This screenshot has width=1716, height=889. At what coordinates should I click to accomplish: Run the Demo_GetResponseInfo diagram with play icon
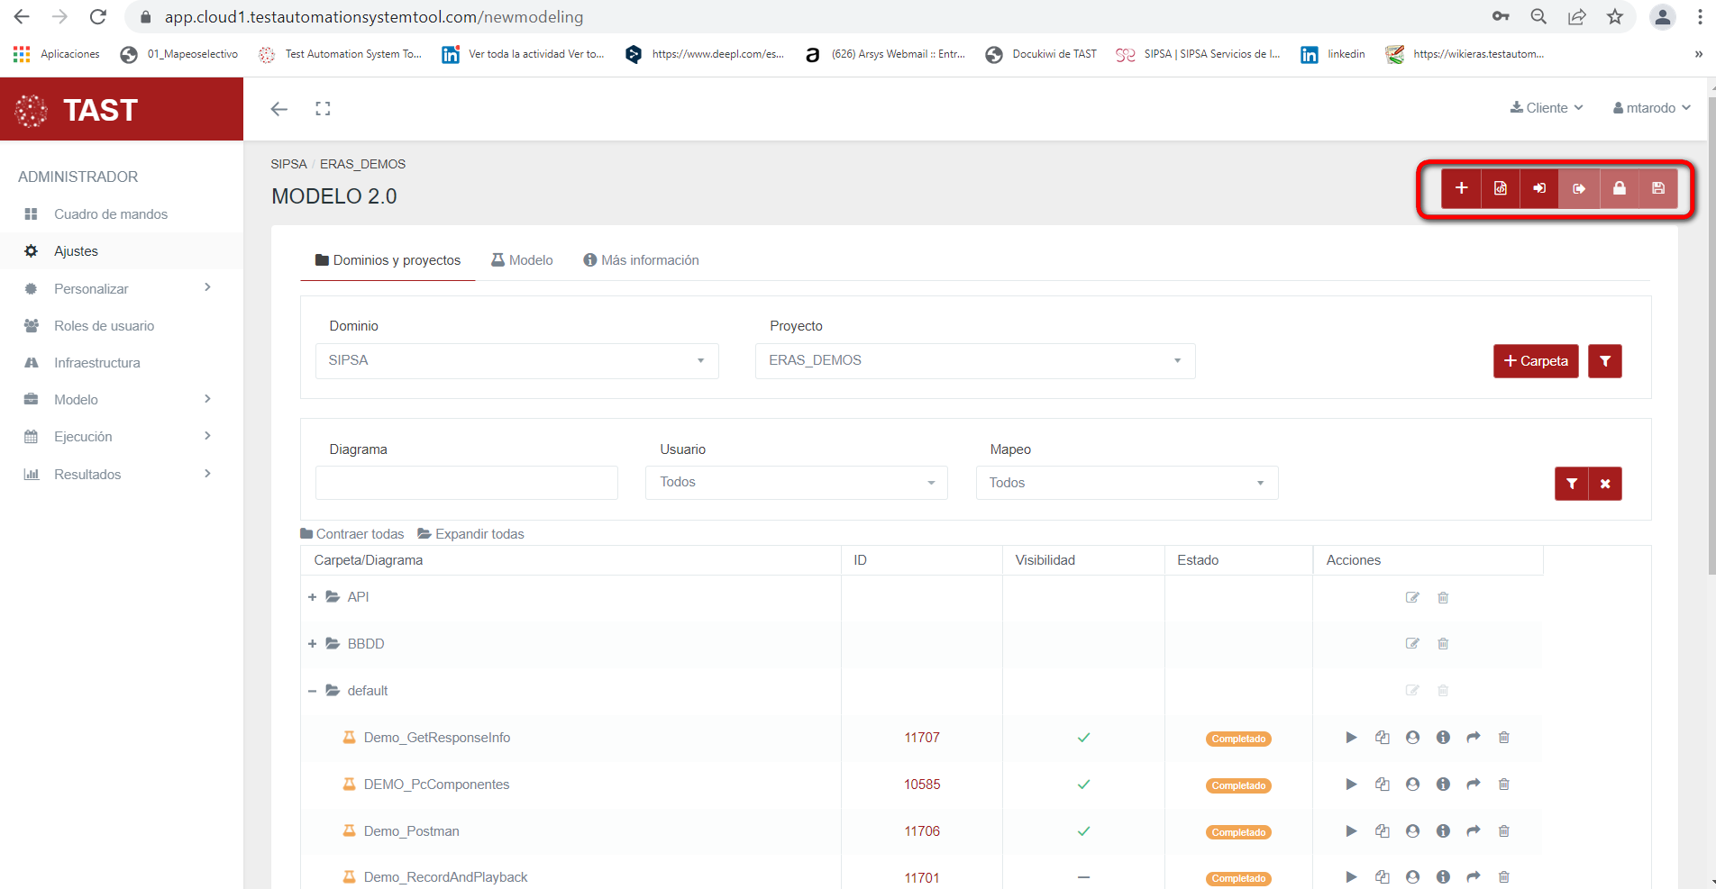[1351, 738]
